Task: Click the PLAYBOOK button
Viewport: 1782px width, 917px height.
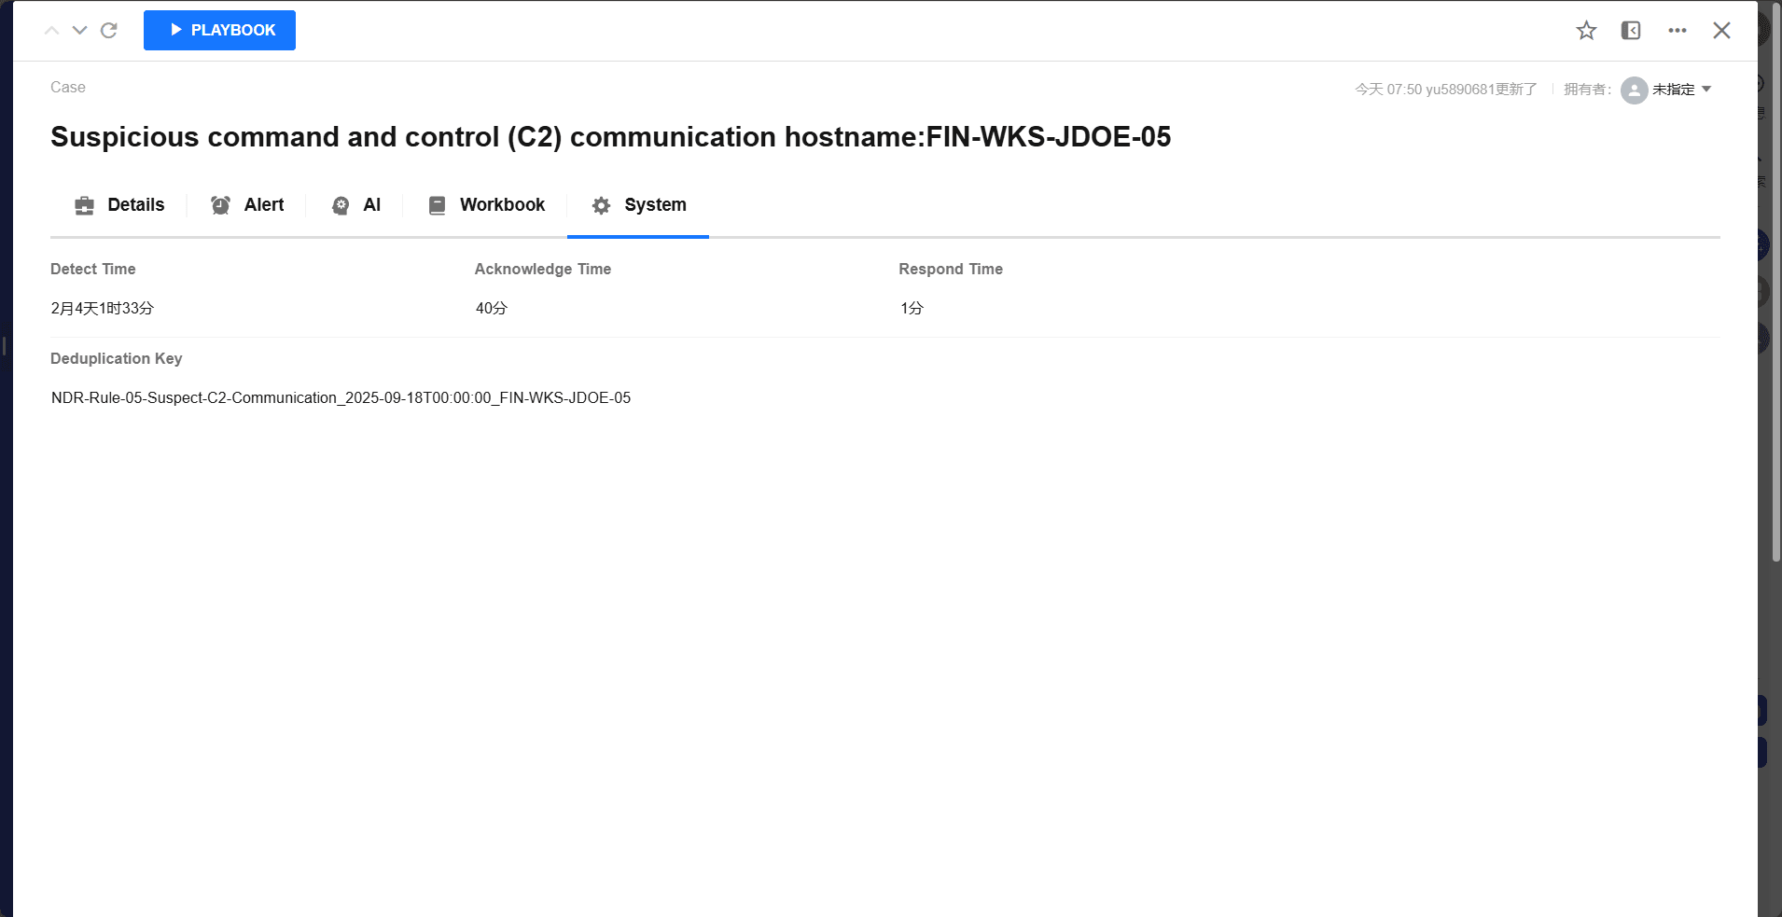Action: click(219, 30)
